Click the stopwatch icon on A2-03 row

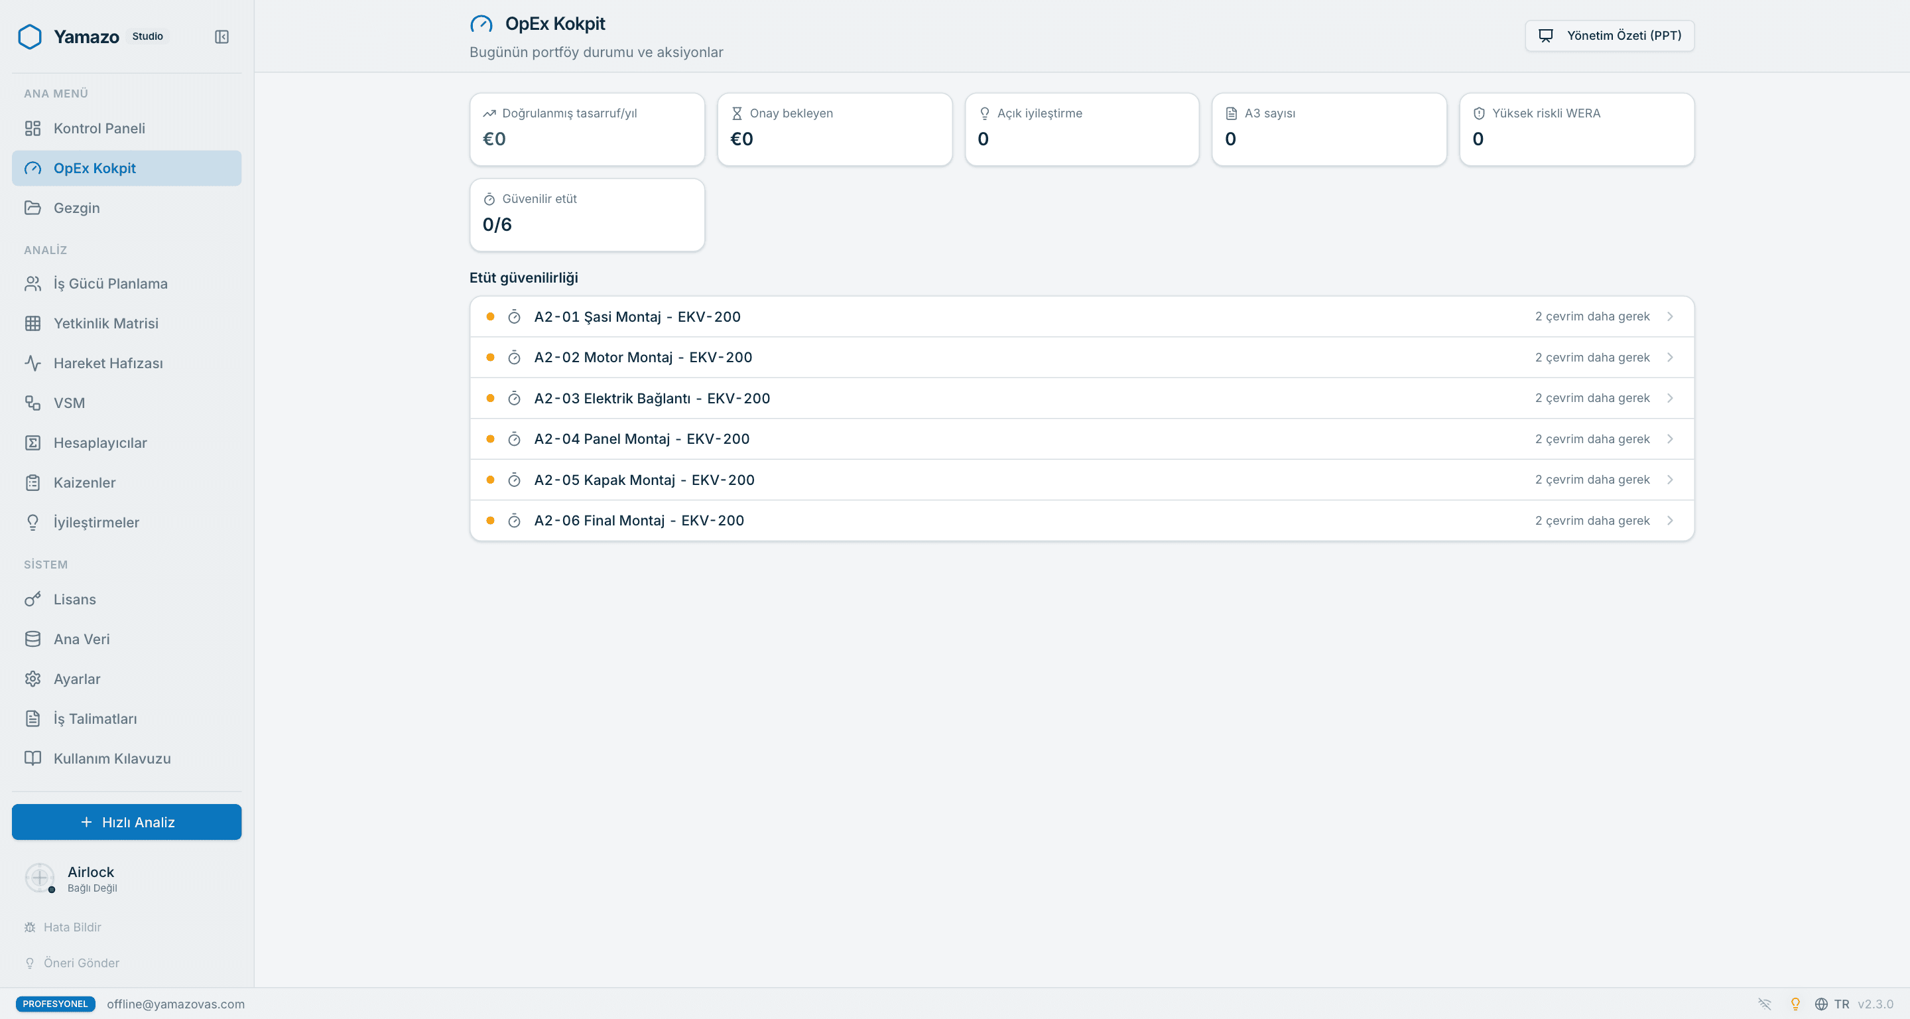514,398
